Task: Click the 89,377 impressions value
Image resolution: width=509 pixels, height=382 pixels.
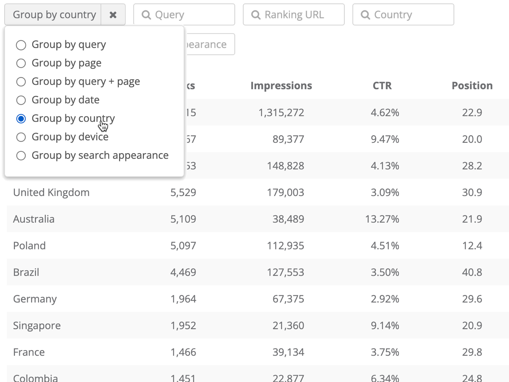Action: (x=288, y=139)
